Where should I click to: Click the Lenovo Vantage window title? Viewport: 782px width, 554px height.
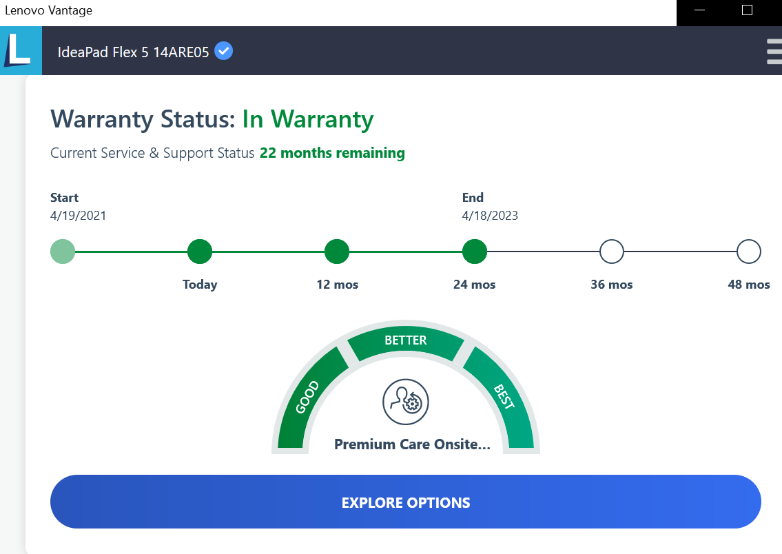click(48, 10)
